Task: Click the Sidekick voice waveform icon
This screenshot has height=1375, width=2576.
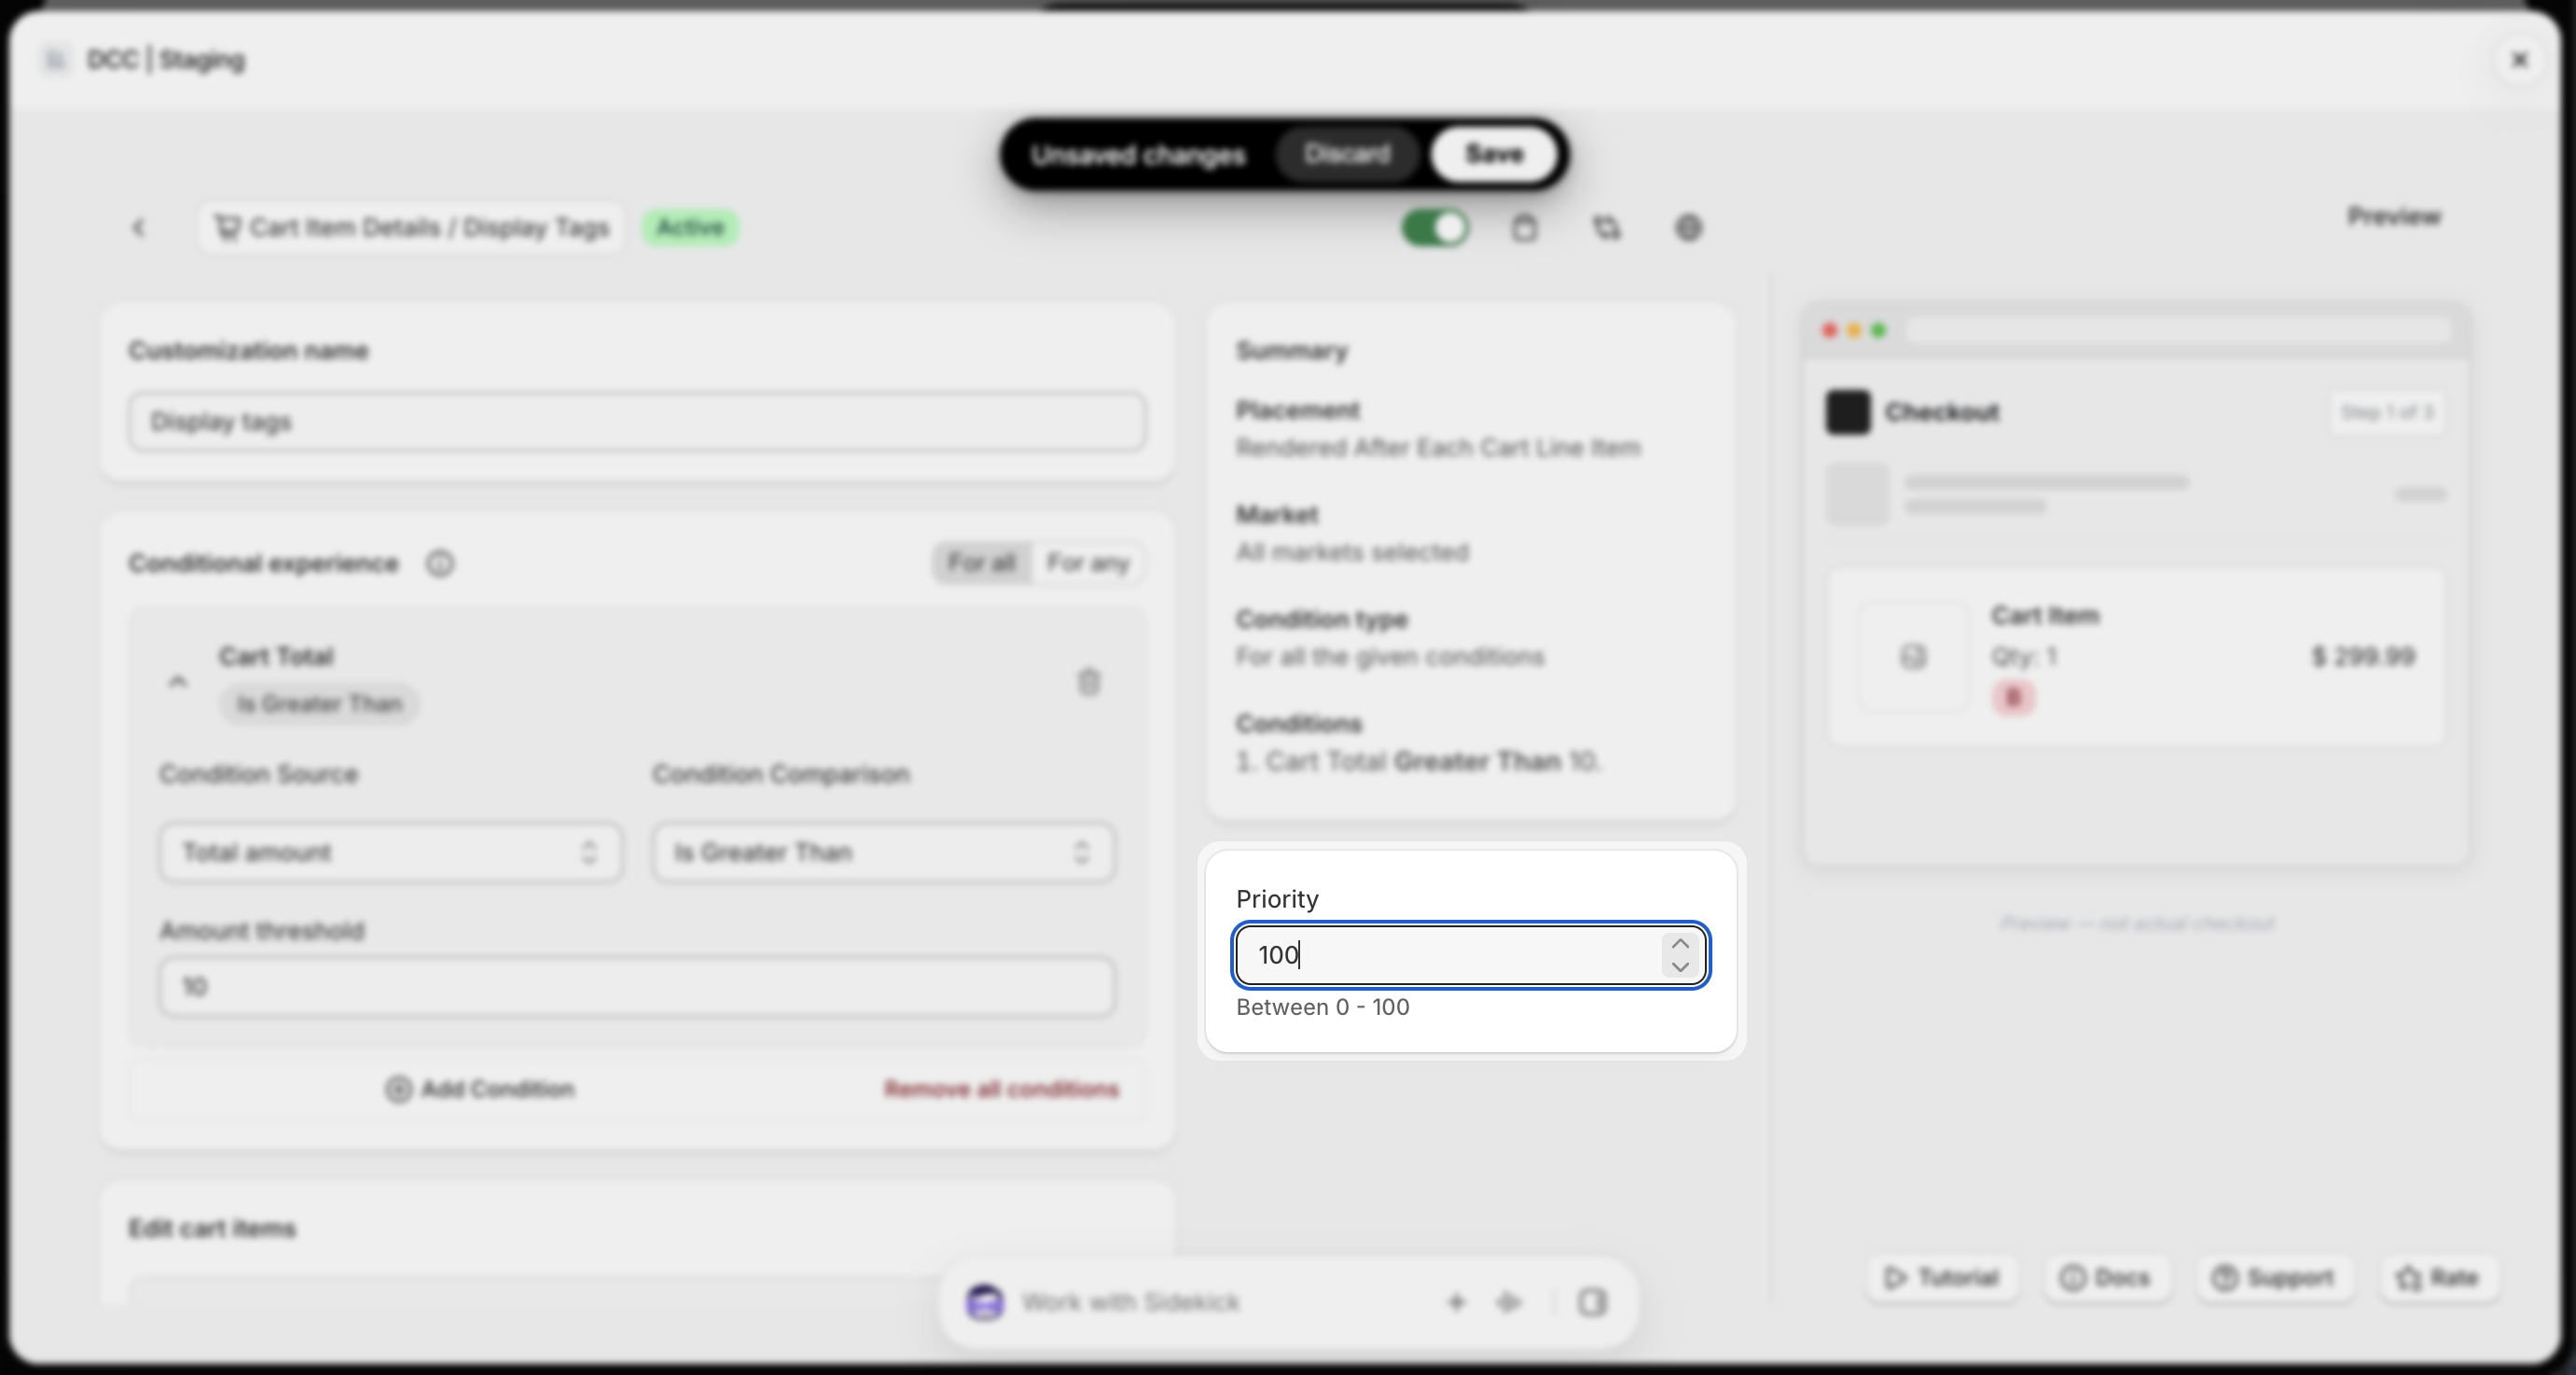Action: pos(1508,1302)
